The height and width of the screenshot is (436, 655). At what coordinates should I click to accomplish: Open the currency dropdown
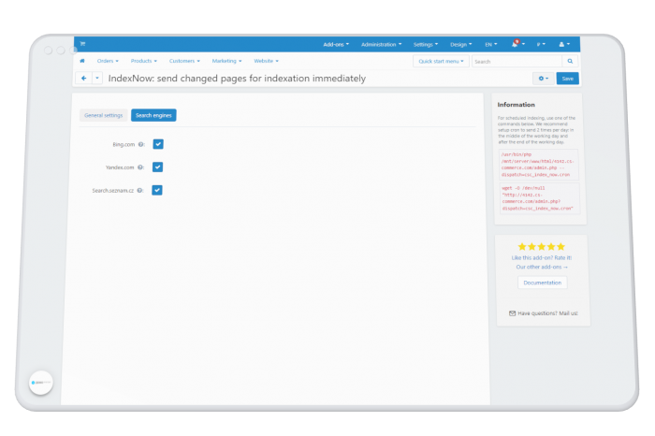(541, 44)
